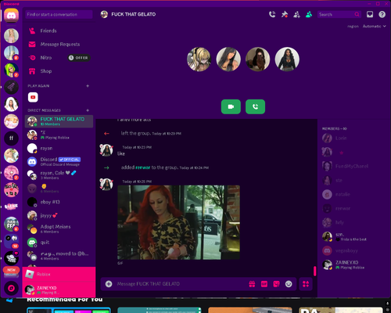Open ZAINEYXD user panel at bottom
Image resolution: width=391 pixels, height=313 pixels.
[x=59, y=290]
